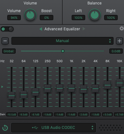Screen dimensions: 124x134
Task: Click the 250 Hz -1.8dB gain field
Action: [47, 115]
